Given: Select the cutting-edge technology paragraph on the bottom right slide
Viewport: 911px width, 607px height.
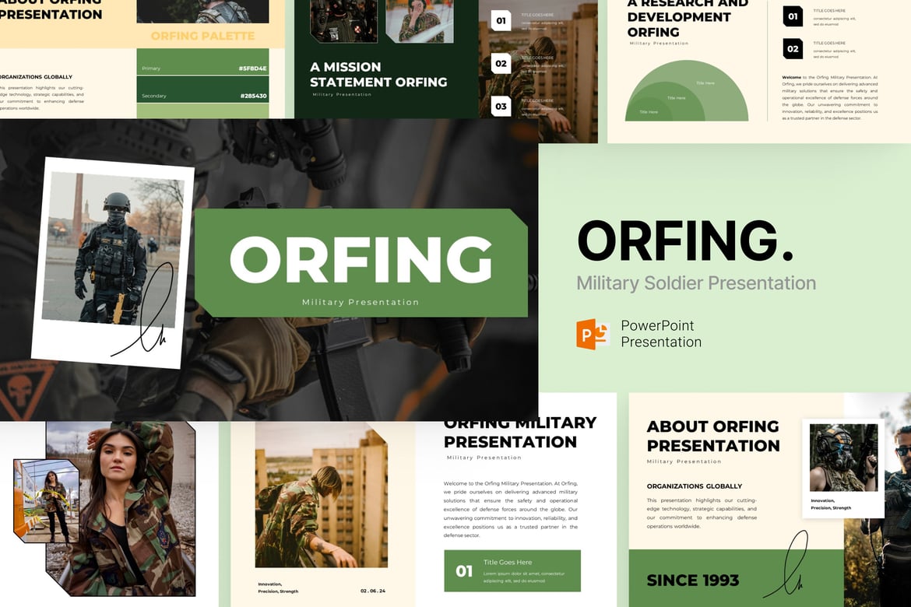Looking at the screenshot, I should 702,513.
